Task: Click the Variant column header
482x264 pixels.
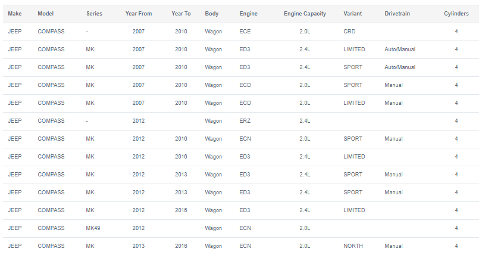Action: coord(353,14)
